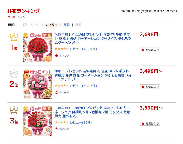Screen dimensions: 183x144
Task: Click the shop house icon on third item
Action: (57, 129)
